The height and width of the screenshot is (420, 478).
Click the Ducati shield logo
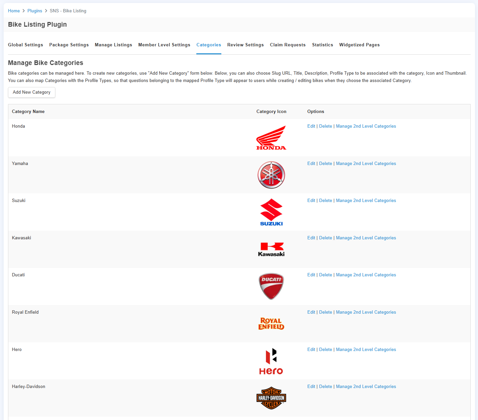[271, 287]
